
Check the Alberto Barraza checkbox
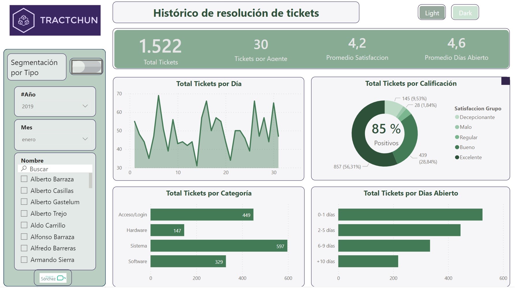coord(24,179)
